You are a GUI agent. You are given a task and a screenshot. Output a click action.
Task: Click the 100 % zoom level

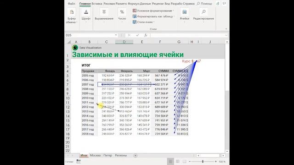click(x=222, y=161)
